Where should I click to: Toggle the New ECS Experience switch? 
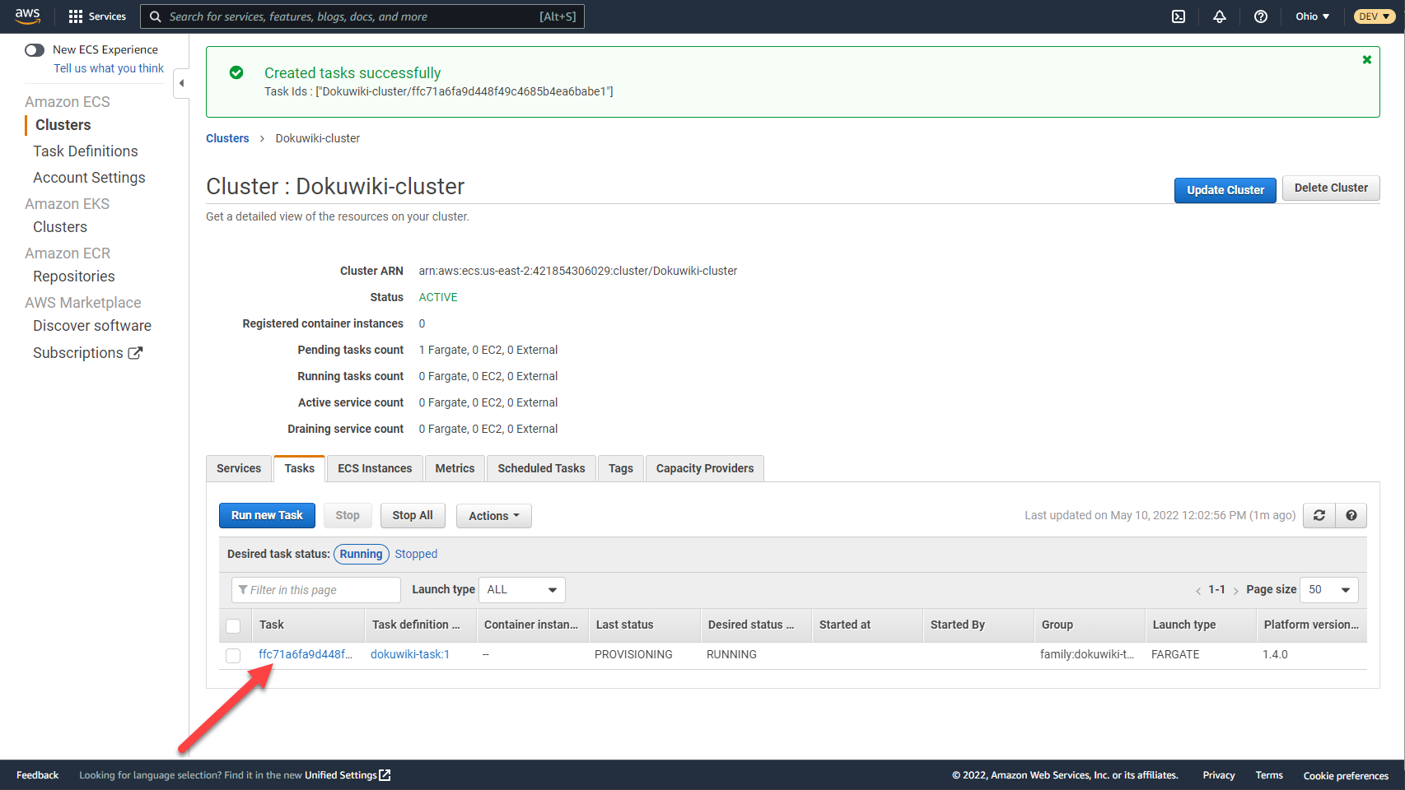point(35,50)
